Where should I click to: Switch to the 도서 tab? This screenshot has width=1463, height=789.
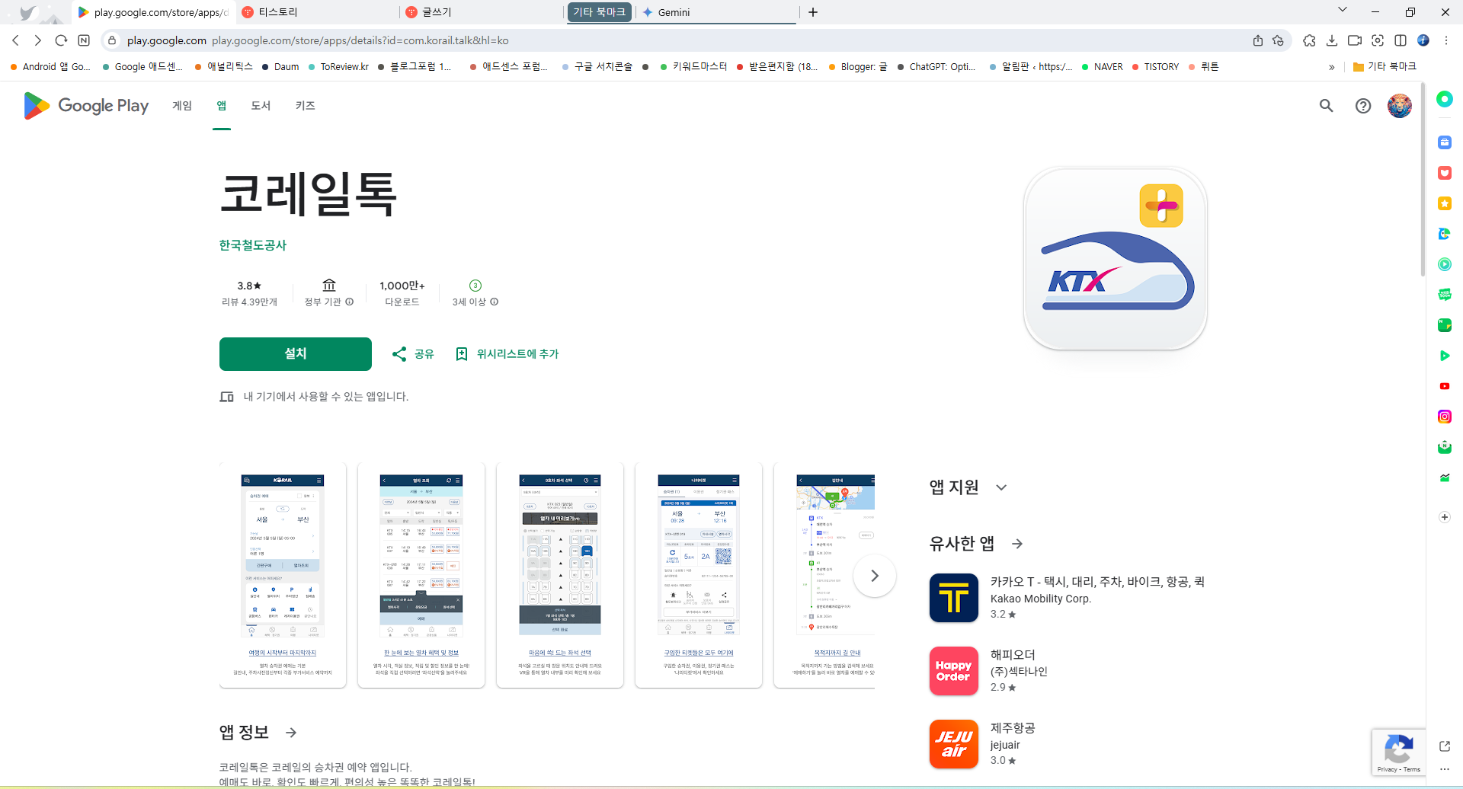(260, 106)
